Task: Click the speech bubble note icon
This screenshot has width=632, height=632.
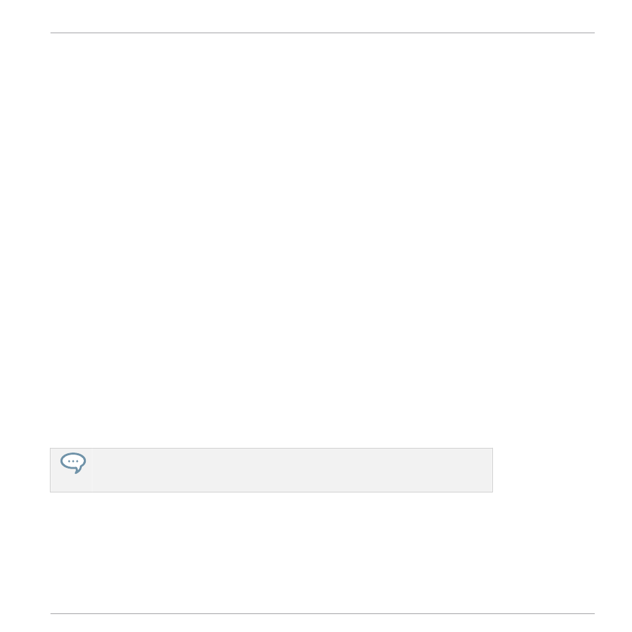Action: tap(73, 463)
